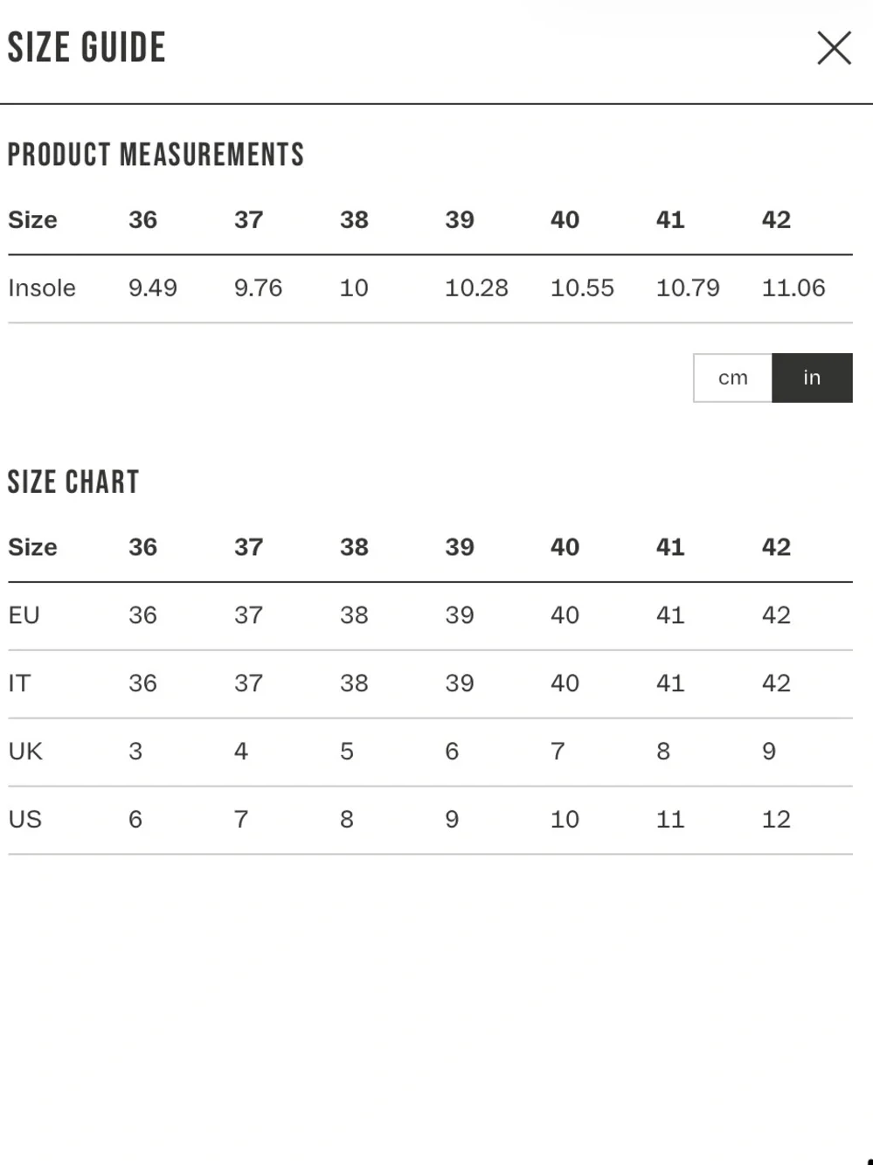Click size 38 header in product measurements
Screen dimensions: 873x1165
[x=354, y=219]
